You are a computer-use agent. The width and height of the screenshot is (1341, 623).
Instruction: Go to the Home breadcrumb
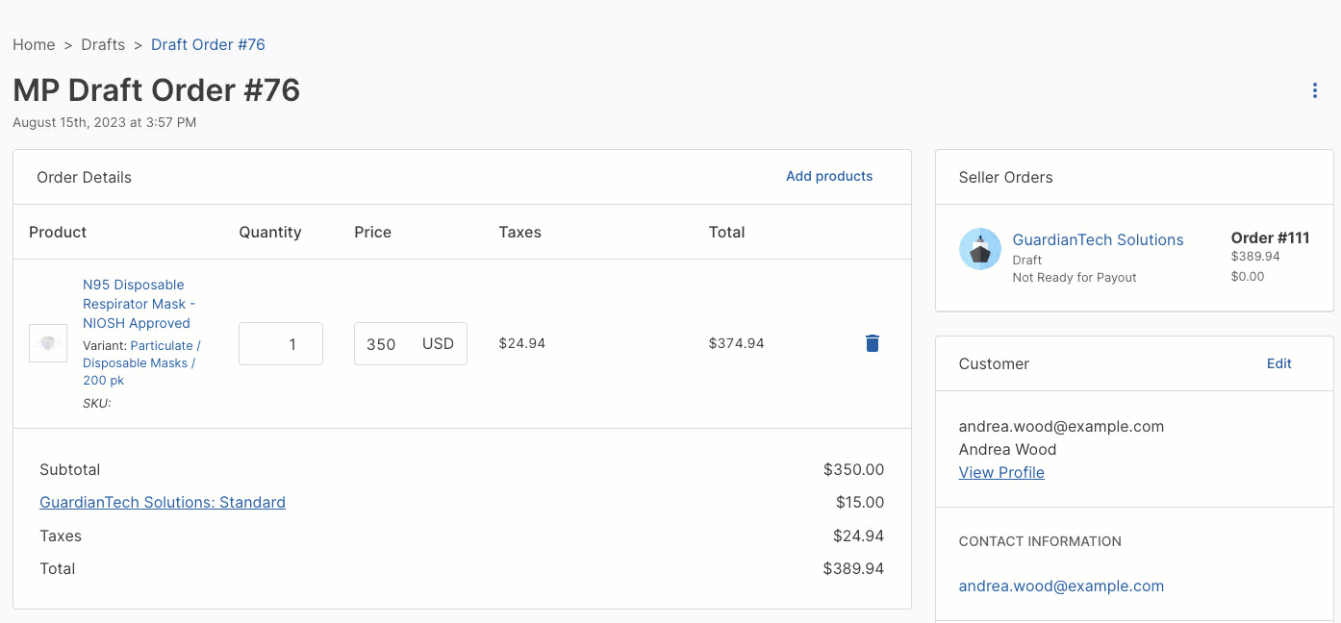(34, 45)
